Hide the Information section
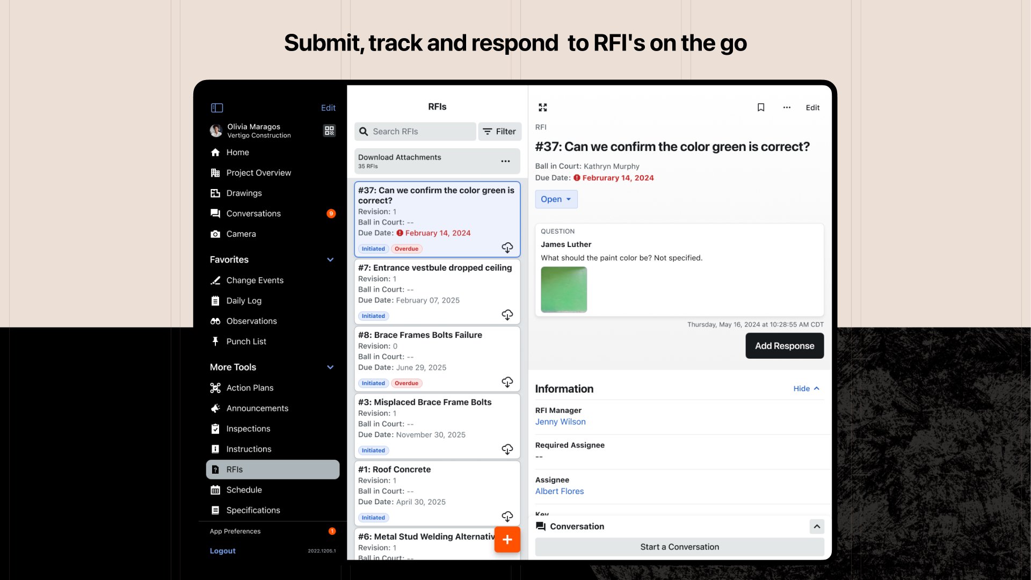The height and width of the screenshot is (580, 1031). 806,389
